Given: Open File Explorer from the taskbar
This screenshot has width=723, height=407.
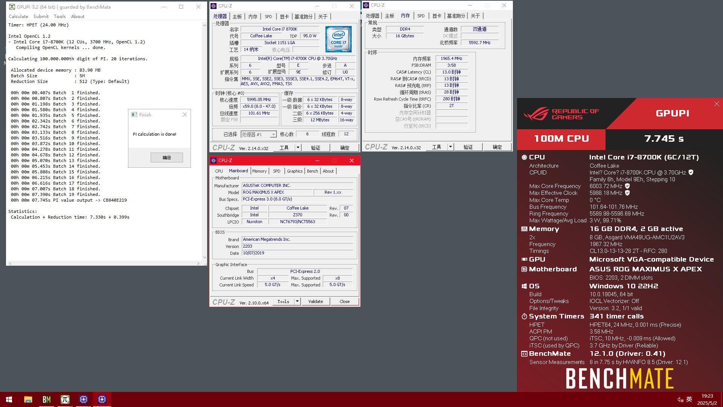Looking at the screenshot, I should point(28,399).
